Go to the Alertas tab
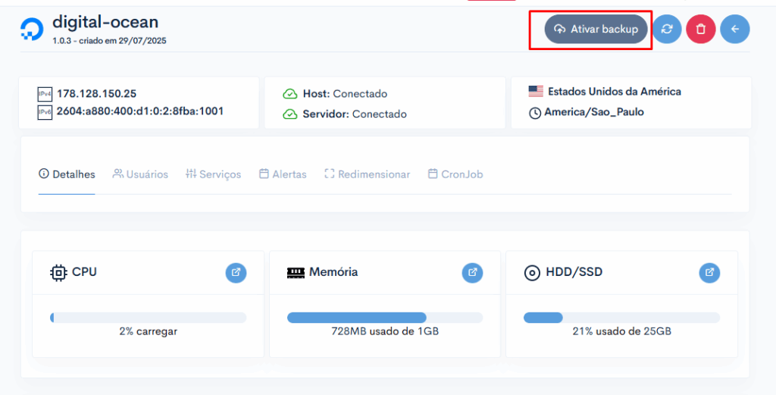776x395 pixels. [283, 174]
